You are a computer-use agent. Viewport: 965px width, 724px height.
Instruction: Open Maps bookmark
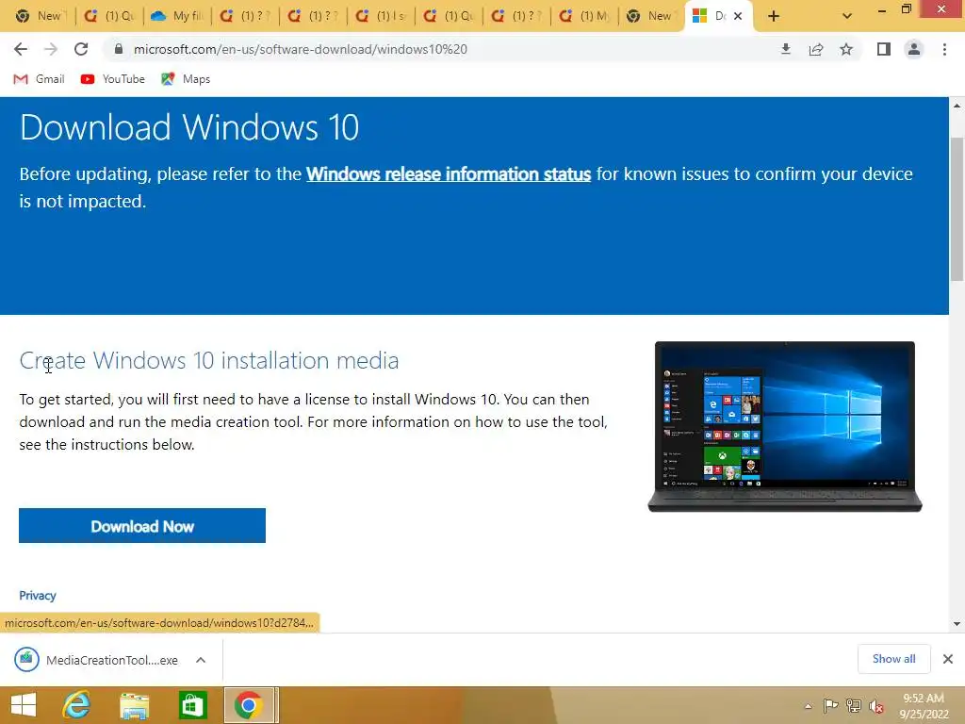click(186, 79)
